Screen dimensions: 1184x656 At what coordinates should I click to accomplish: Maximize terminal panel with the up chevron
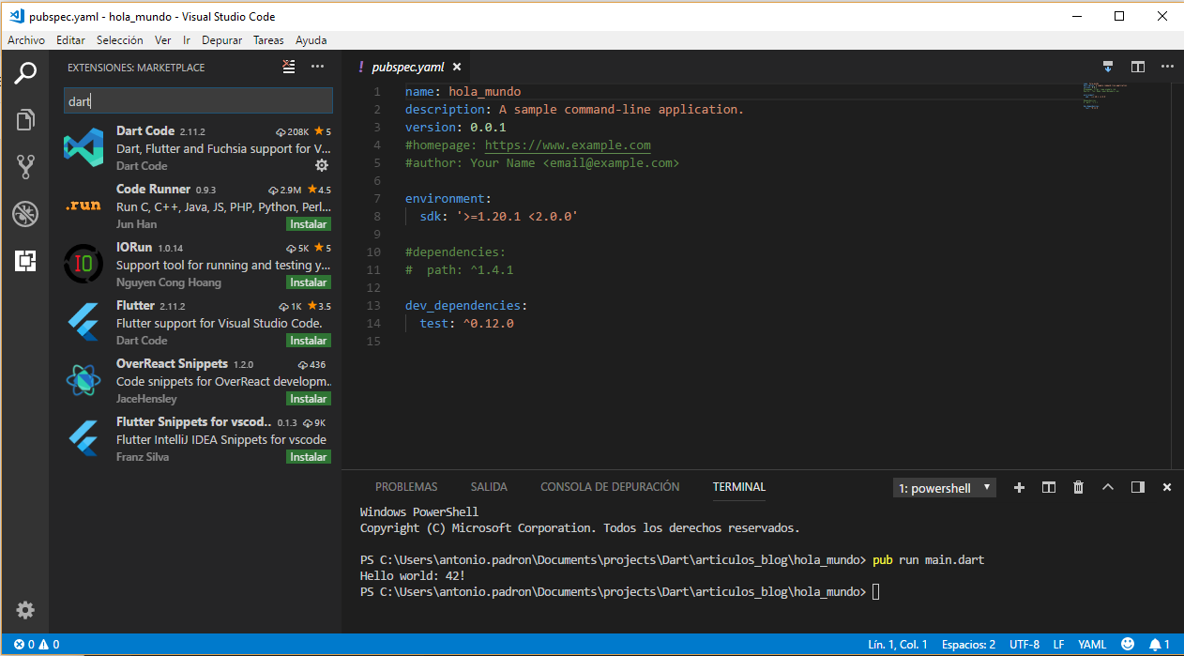[1108, 487]
